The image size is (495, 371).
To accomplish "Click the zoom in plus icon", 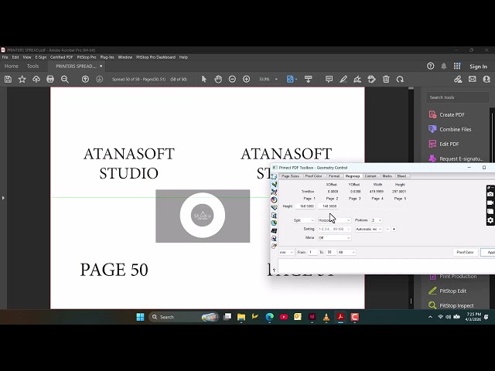I will (x=247, y=79).
